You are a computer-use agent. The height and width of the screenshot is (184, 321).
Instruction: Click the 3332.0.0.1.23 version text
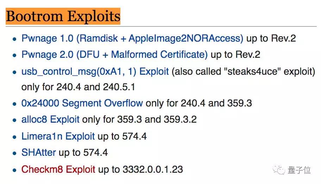click(153, 170)
